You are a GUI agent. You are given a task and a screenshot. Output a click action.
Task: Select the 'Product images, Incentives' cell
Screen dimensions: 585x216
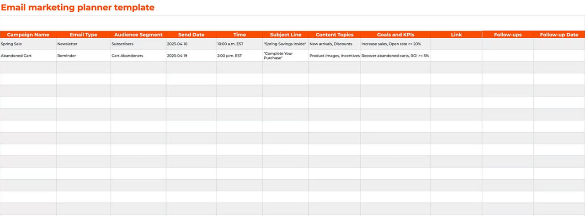335,56
